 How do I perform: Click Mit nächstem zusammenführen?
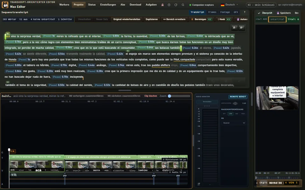click(124, 96)
